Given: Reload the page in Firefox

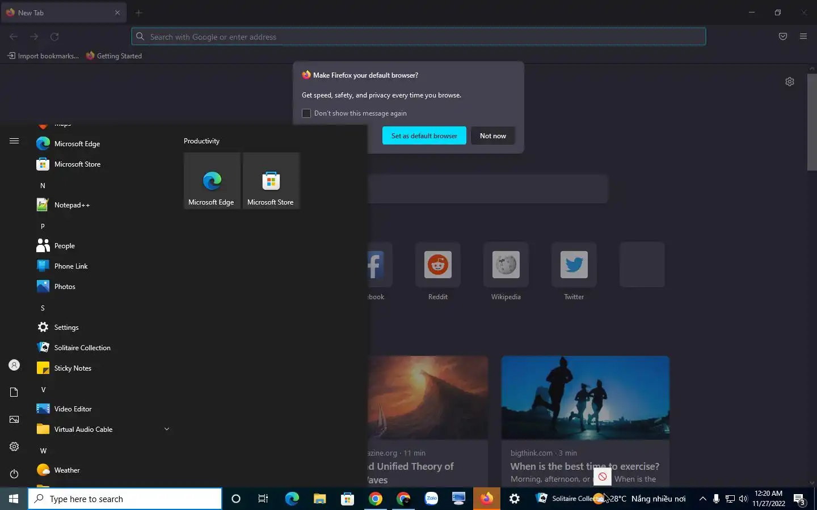Looking at the screenshot, I should [54, 37].
